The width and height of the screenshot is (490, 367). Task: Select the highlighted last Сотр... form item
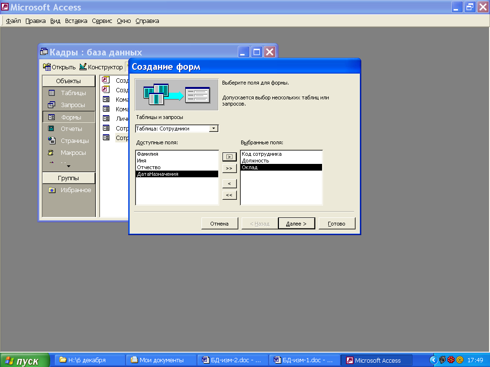[x=122, y=138]
